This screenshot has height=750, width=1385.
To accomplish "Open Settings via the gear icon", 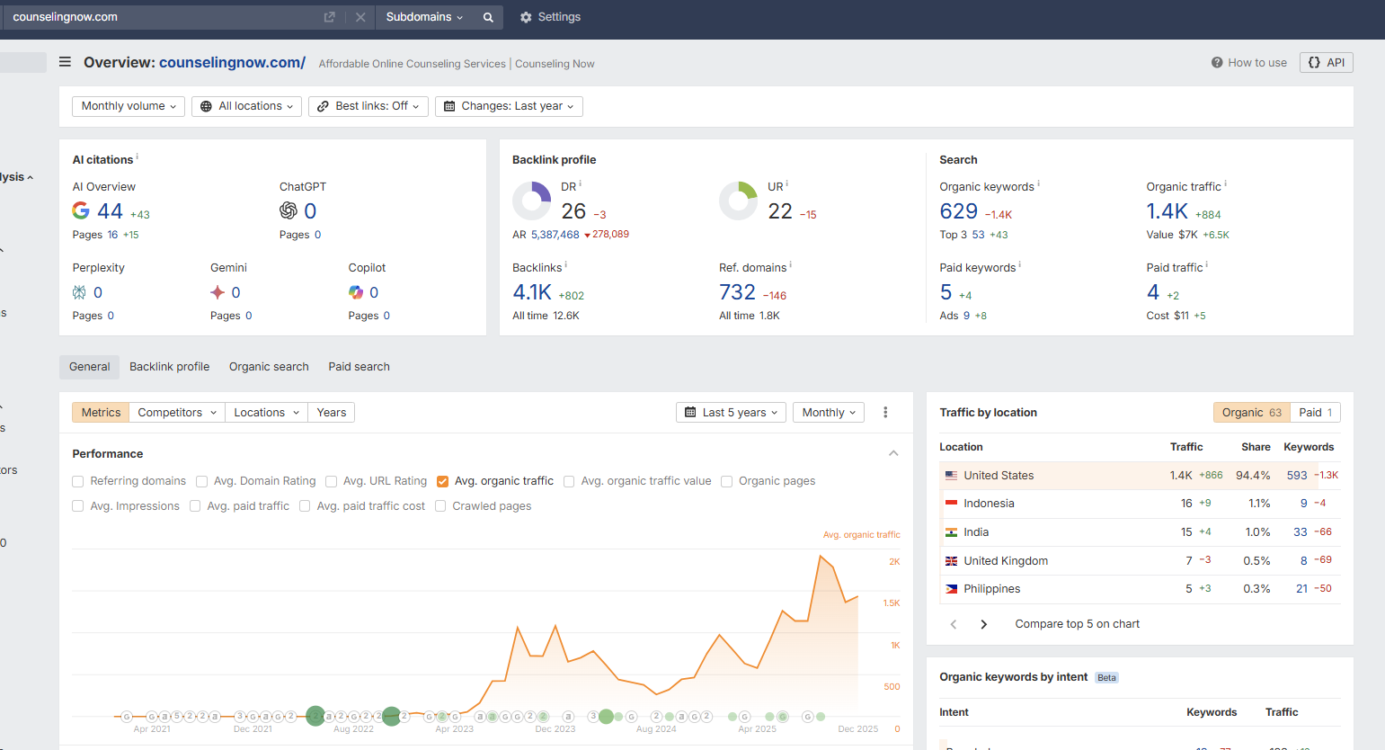I will 526,17.
